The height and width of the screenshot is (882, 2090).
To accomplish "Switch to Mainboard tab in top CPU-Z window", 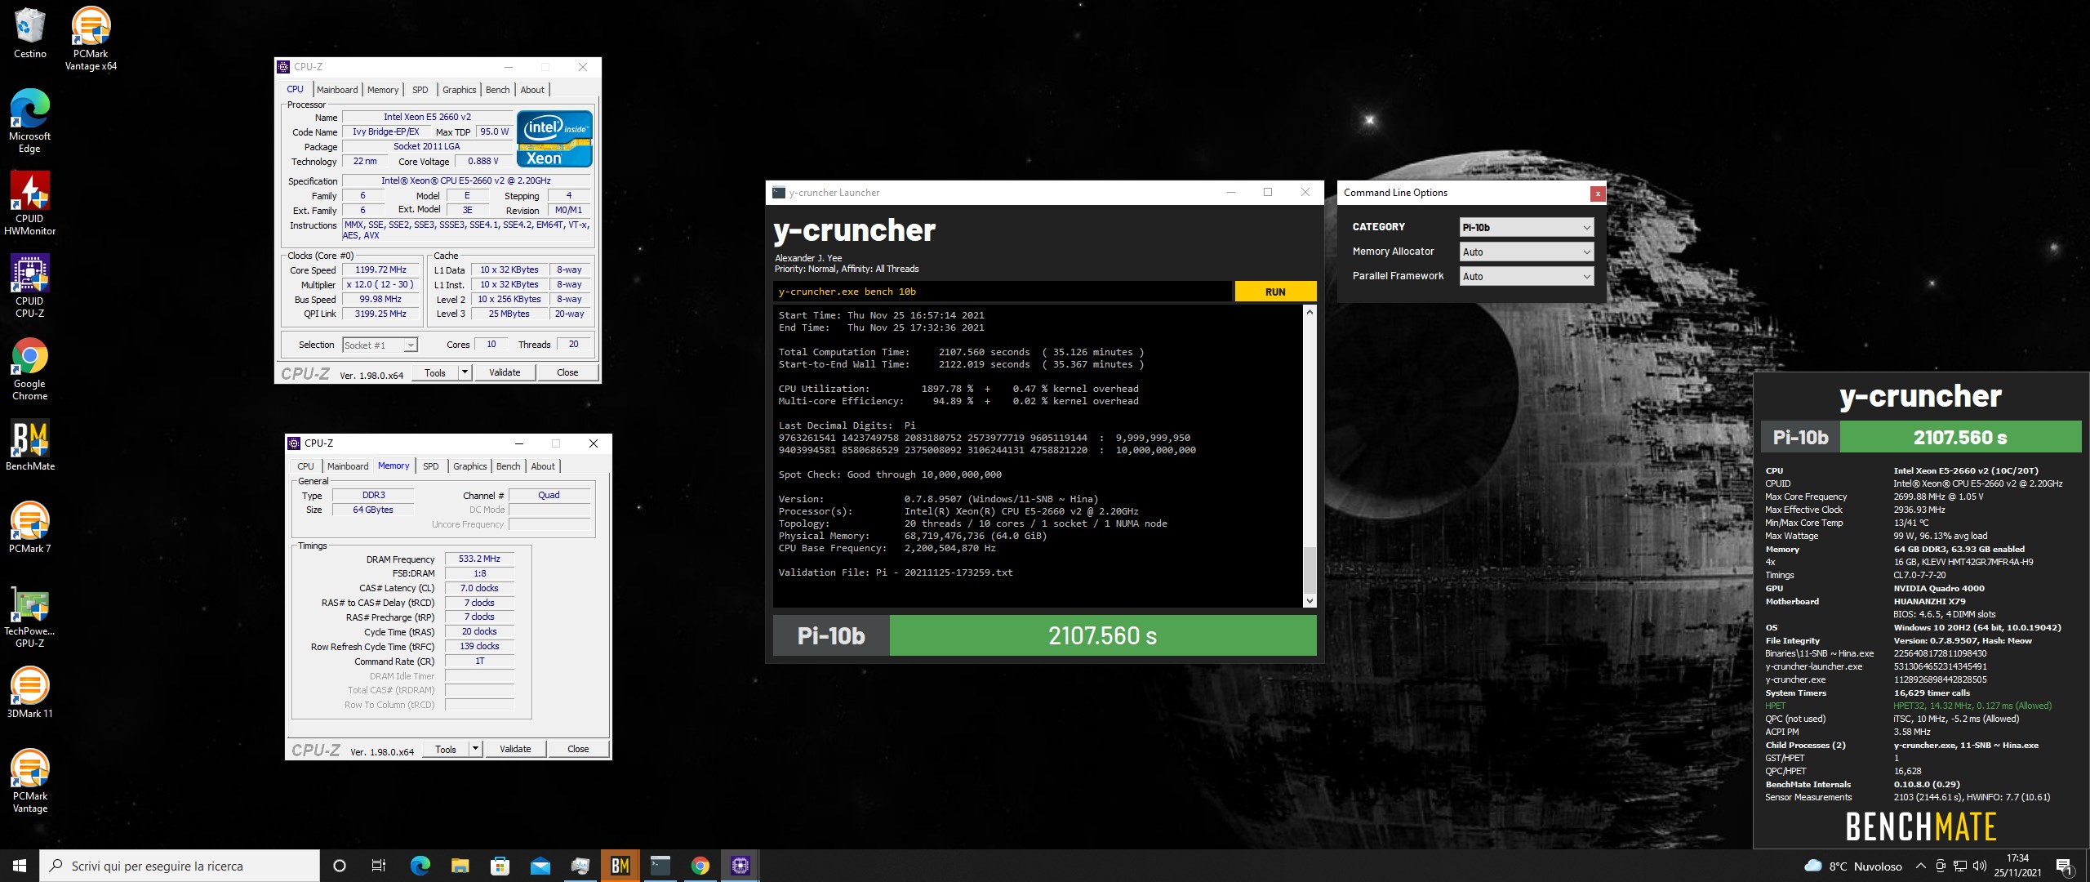I will tap(337, 90).
